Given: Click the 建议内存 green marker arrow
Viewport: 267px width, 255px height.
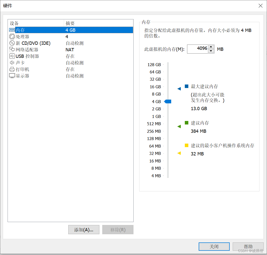Looking at the screenshot, I should [x=179, y=126].
